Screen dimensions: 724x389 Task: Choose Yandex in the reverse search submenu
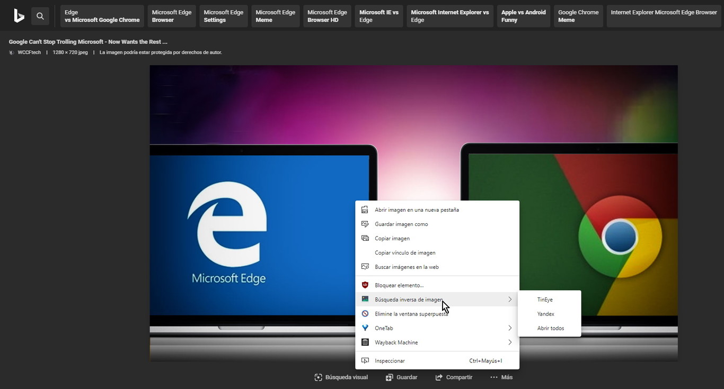click(x=545, y=313)
